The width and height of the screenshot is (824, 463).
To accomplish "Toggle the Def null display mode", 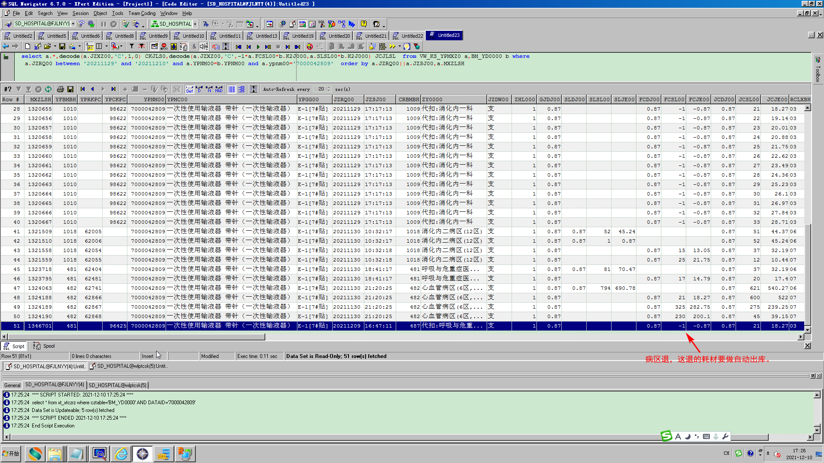I will (189, 89).
